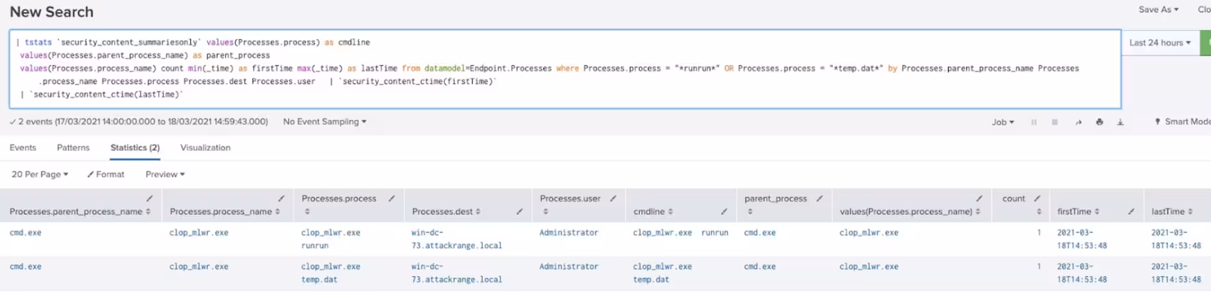The image size is (1211, 296).
Task: Click the share job arrow icon
Action: [1078, 122]
